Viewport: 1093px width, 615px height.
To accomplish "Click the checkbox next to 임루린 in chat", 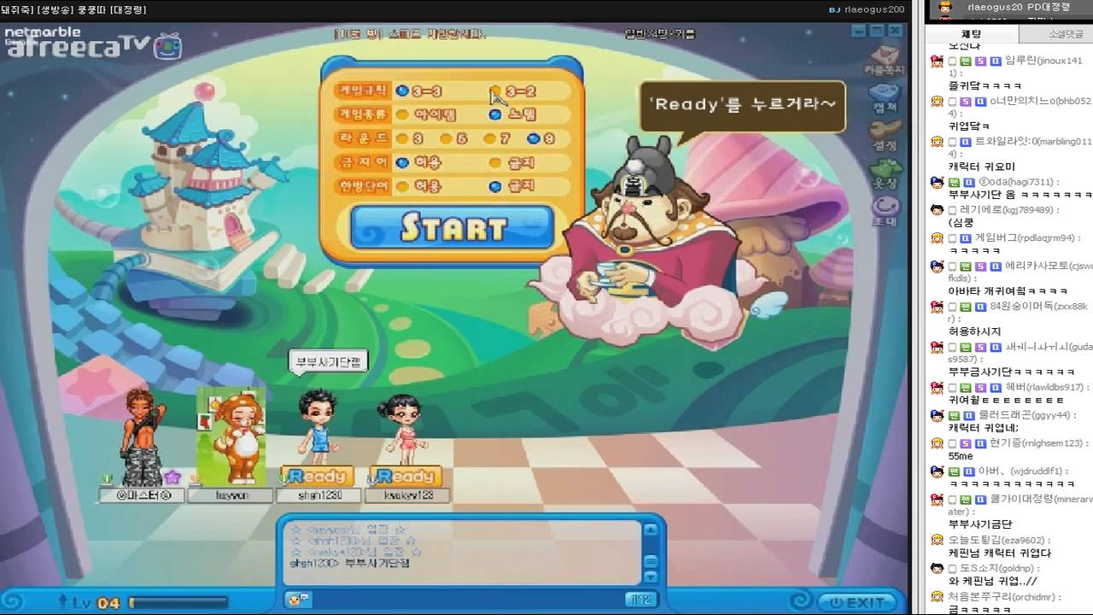I will tap(952, 61).
